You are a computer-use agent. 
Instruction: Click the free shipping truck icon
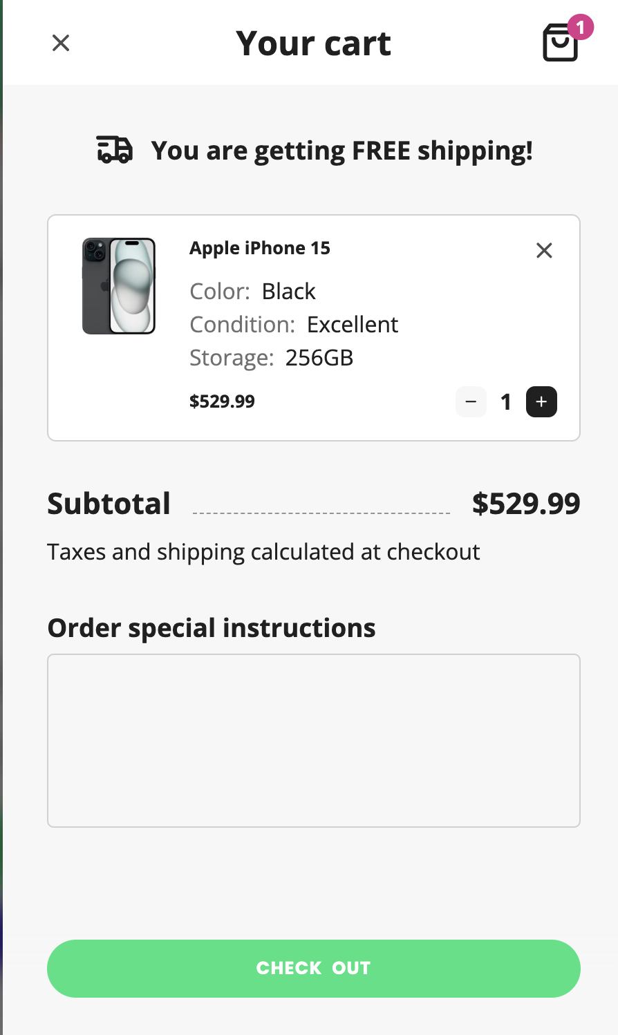114,149
